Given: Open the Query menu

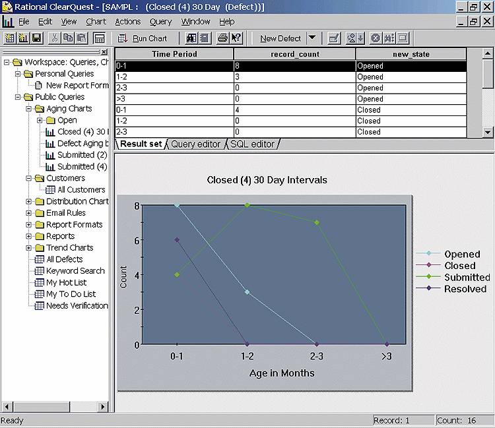Looking at the screenshot, I should click(x=160, y=22).
